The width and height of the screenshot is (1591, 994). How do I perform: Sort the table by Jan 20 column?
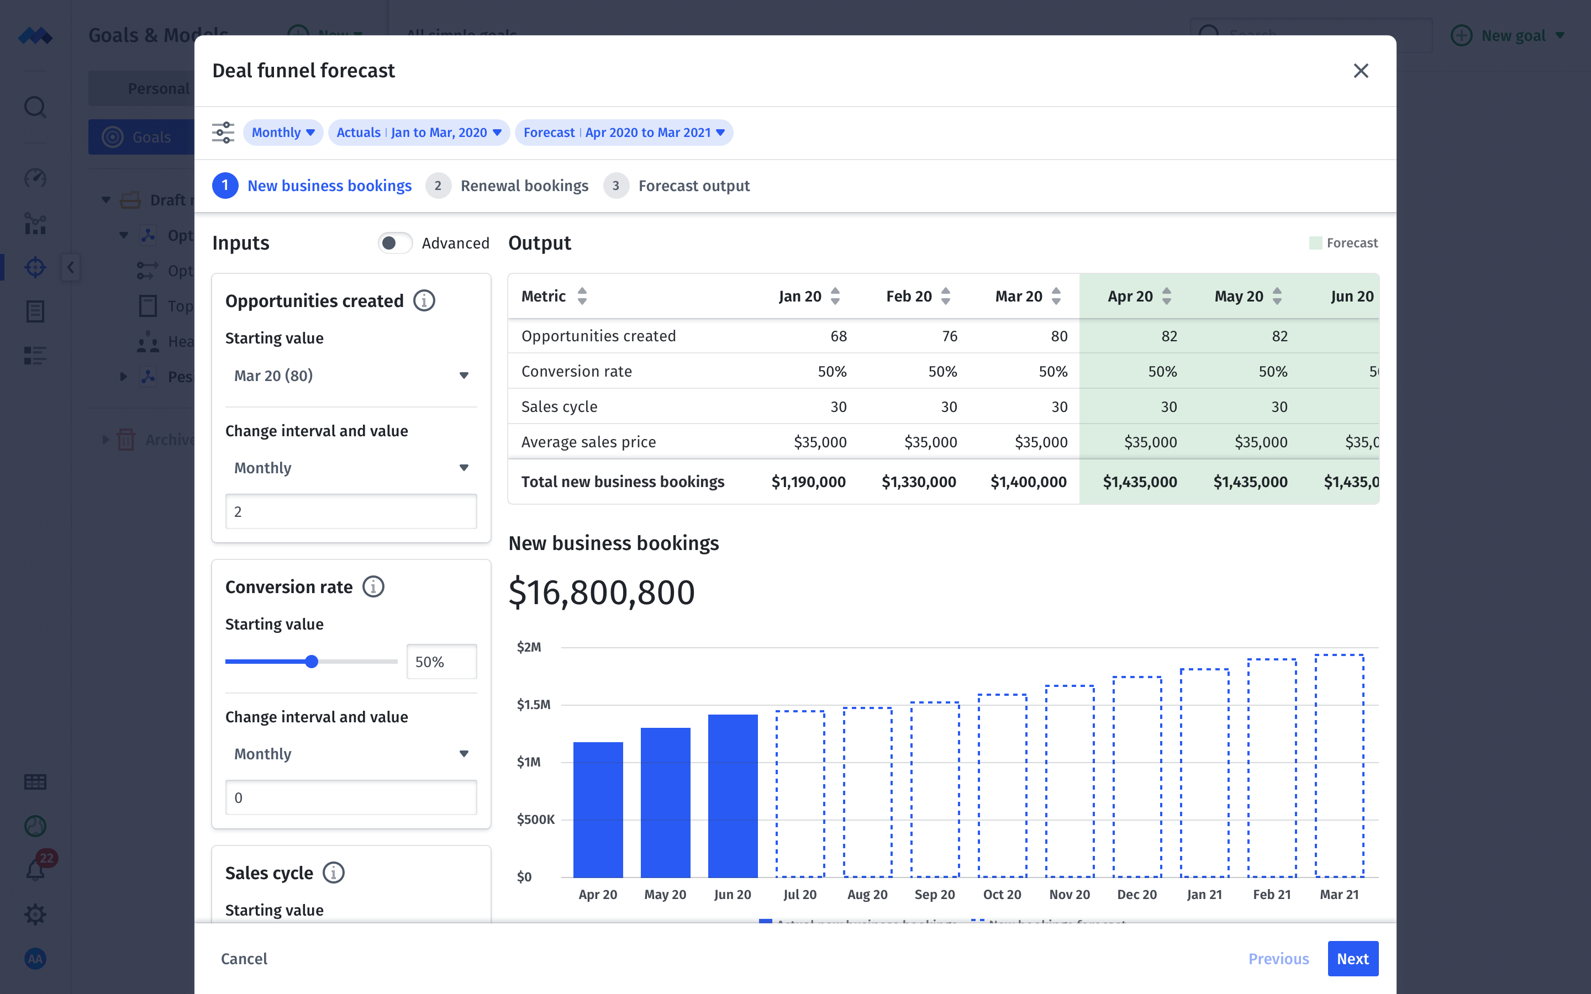coord(834,296)
